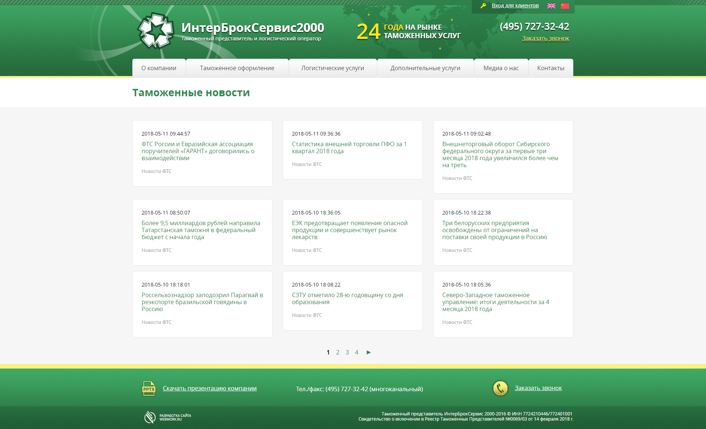This screenshot has width=706, height=429.
Task: Expand Дополнительные услуги menu
Action: click(425, 68)
